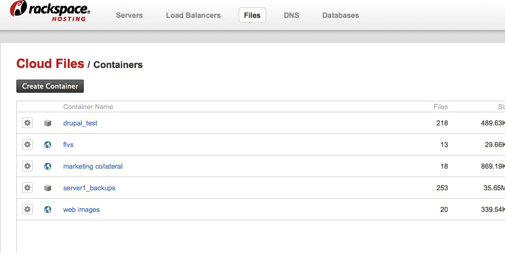Click the file count 218 for drupal_test

click(442, 123)
